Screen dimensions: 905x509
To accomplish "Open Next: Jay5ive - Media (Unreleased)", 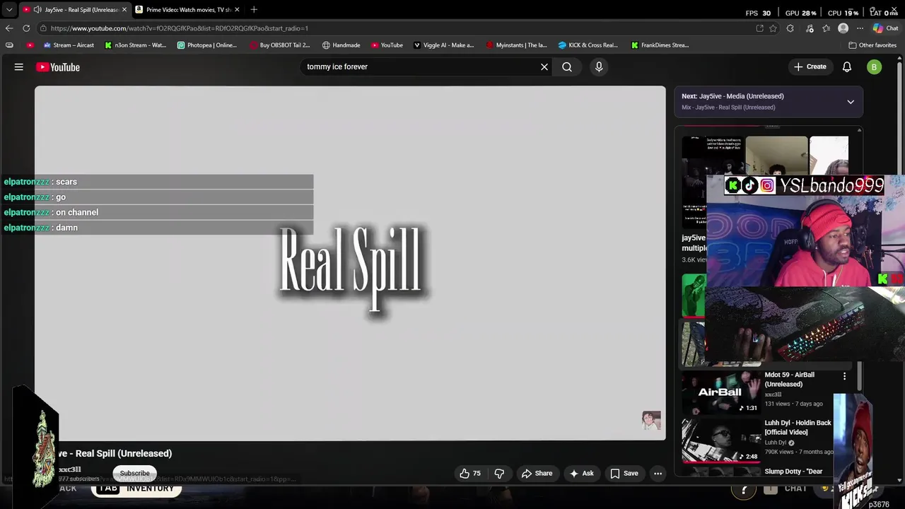I will (x=732, y=96).
